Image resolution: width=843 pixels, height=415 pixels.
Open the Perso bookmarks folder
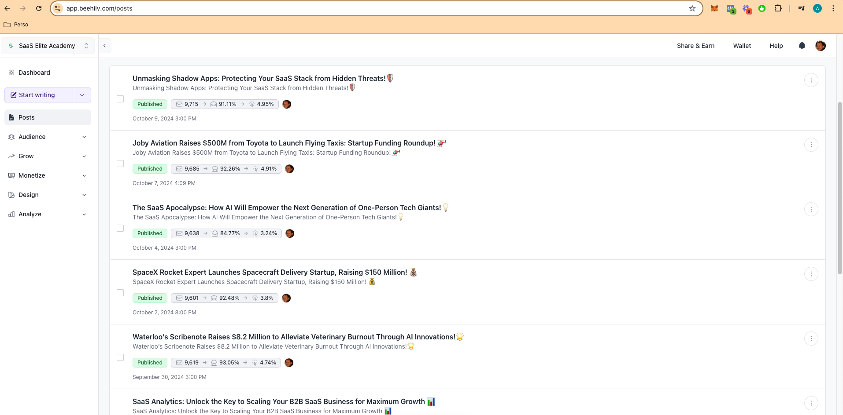click(16, 25)
